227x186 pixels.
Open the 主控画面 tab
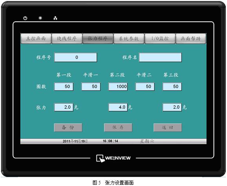click(x=36, y=38)
